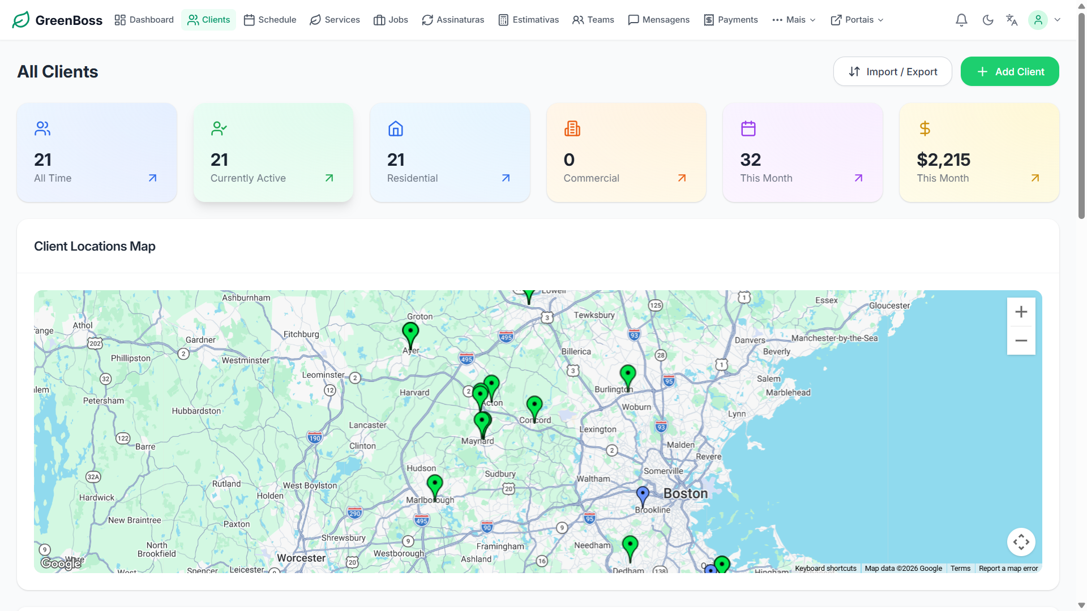Viewport: 1087px width, 611px height.
Task: Zoom in on the map
Action: [x=1021, y=312]
